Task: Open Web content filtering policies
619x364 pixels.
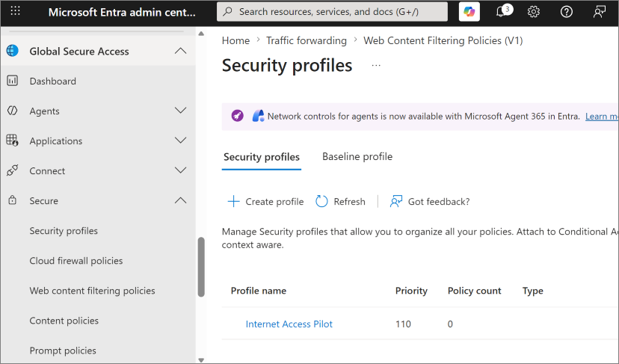Action: click(x=92, y=291)
